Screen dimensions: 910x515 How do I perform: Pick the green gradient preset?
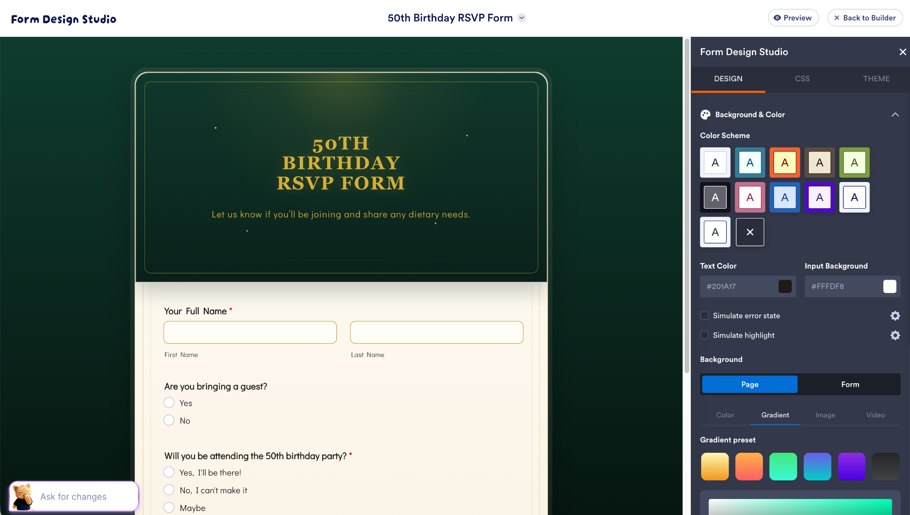pyautogui.click(x=783, y=467)
